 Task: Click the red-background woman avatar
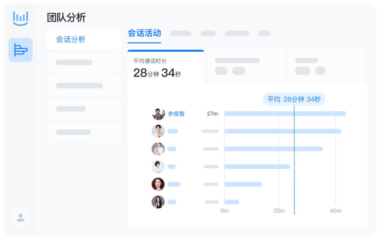click(x=158, y=184)
